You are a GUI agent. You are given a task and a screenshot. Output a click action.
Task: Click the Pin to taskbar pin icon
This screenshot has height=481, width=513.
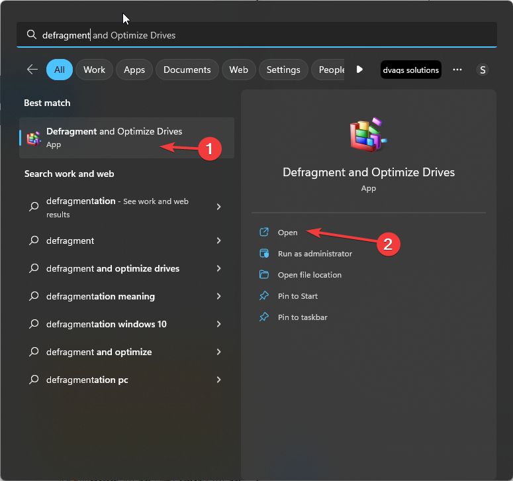tap(264, 317)
